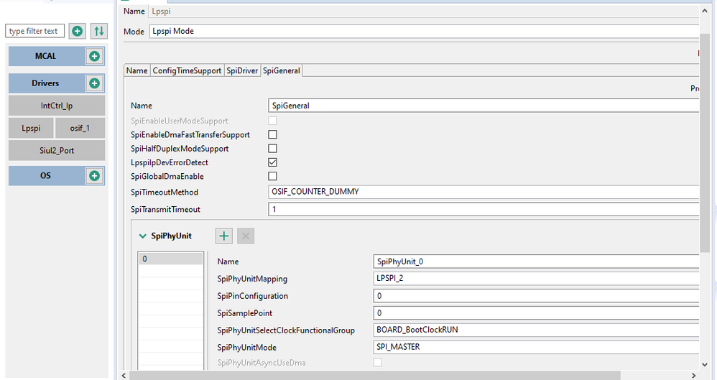Click the remove SpiPhyUnit X button

(246, 236)
